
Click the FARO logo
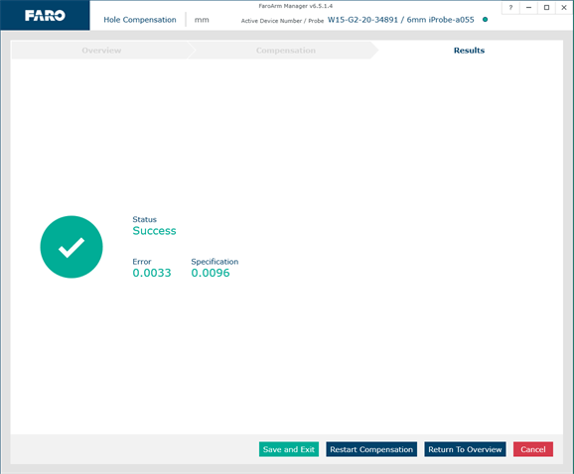click(x=45, y=15)
